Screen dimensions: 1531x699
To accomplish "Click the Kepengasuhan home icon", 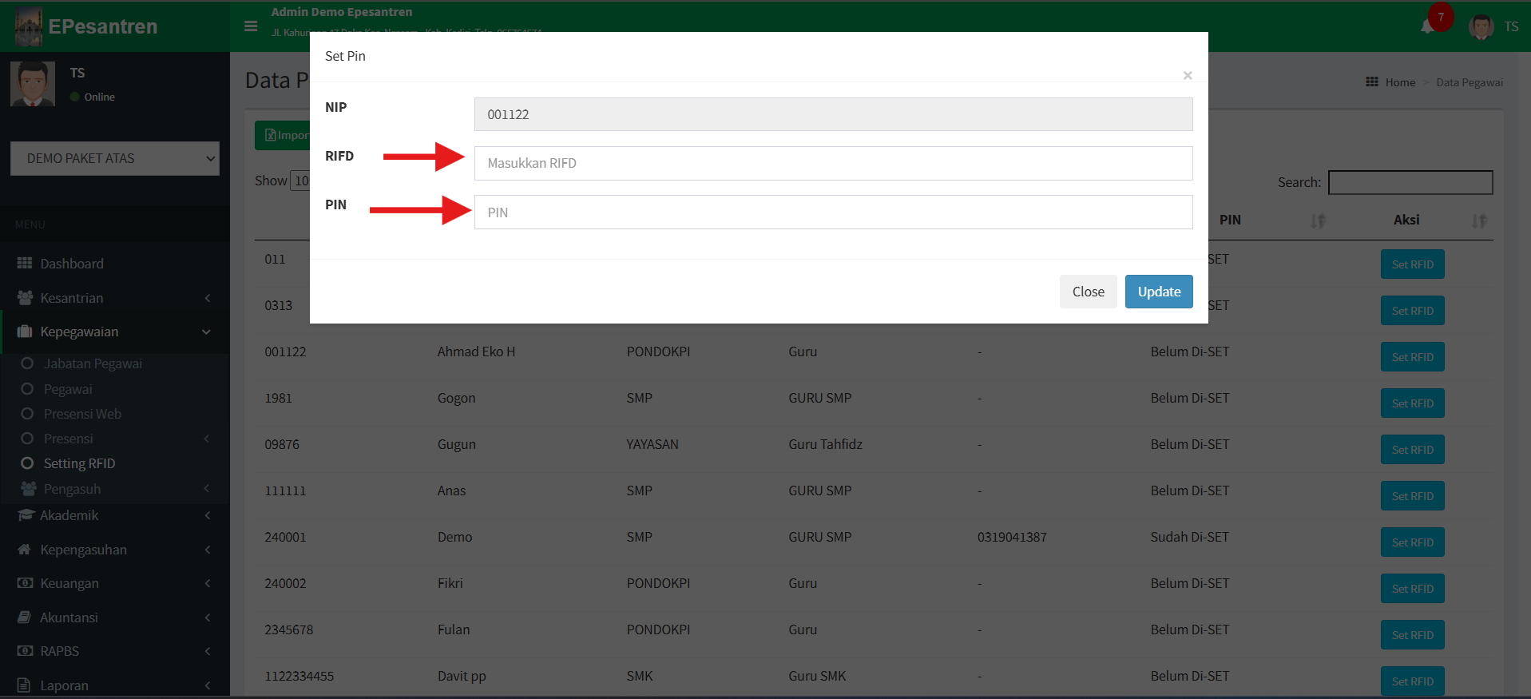I will [x=25, y=550].
